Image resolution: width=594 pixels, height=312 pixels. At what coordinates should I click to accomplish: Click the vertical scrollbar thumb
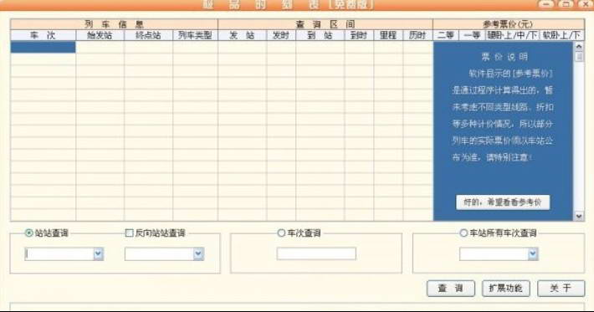click(579, 57)
